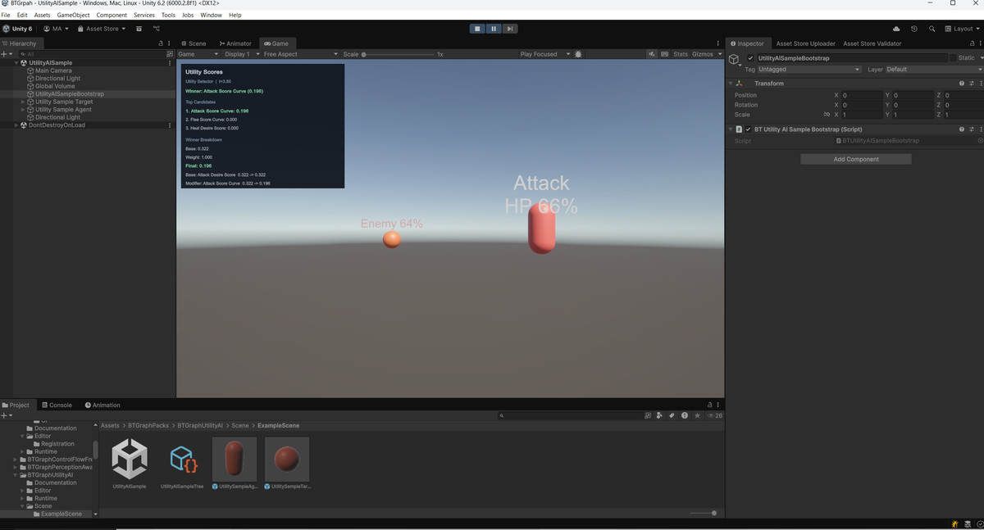Open Transform component help icon
The image size is (984, 530).
point(962,84)
